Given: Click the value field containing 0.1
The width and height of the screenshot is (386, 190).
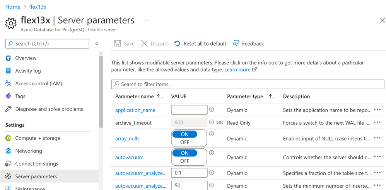Looking at the screenshot, I should pyautogui.click(x=189, y=173).
